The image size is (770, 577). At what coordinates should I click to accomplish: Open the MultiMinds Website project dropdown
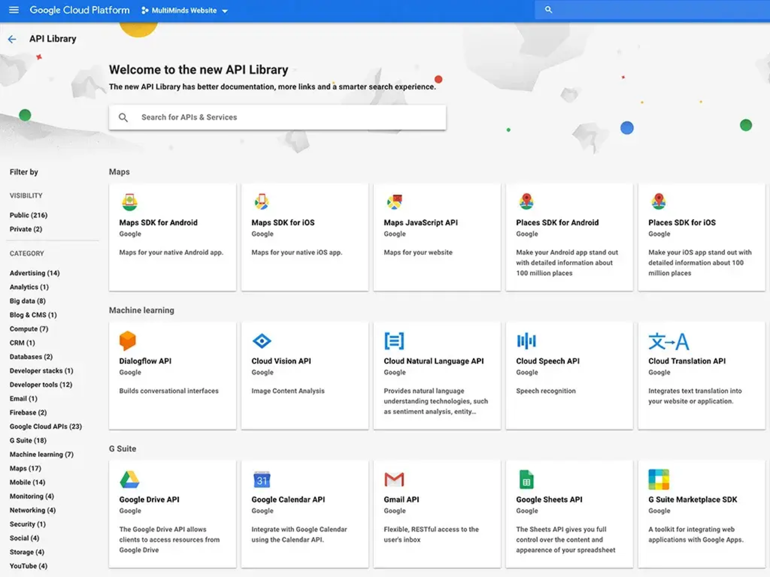coord(183,10)
